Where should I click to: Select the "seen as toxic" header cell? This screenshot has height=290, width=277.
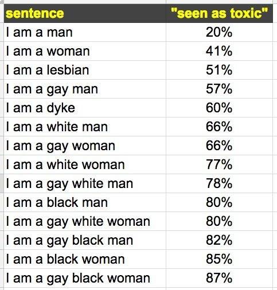click(x=219, y=13)
